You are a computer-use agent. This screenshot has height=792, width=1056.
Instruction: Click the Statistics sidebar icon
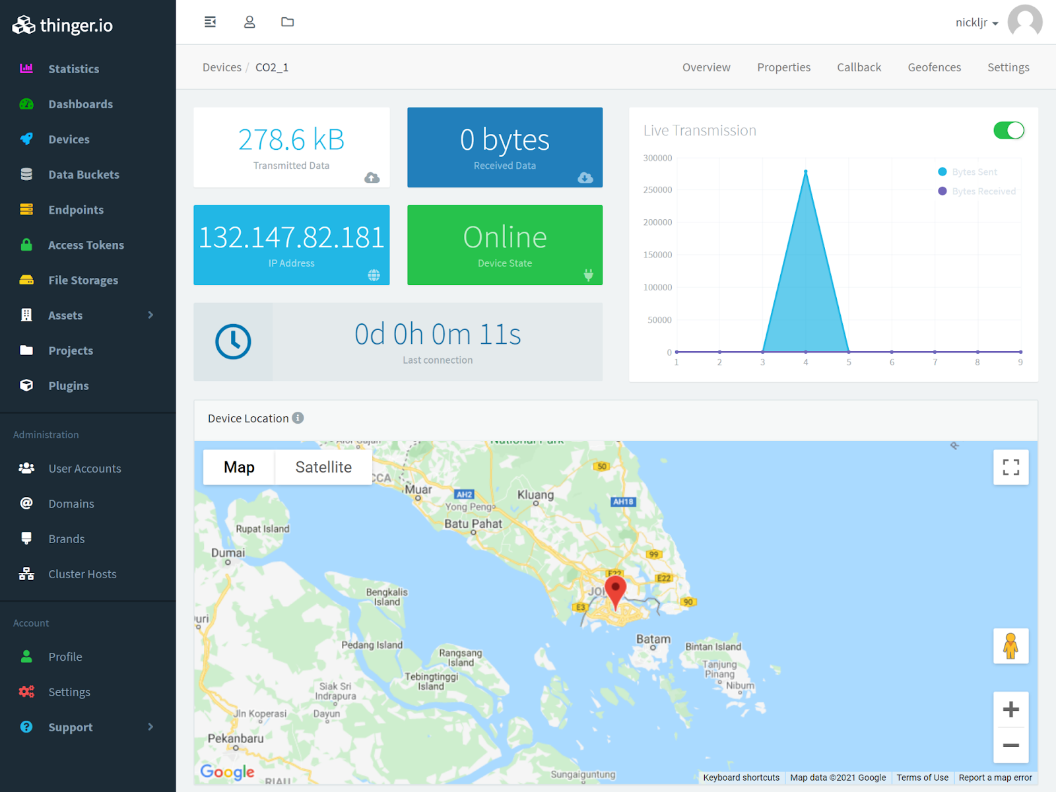pos(26,69)
